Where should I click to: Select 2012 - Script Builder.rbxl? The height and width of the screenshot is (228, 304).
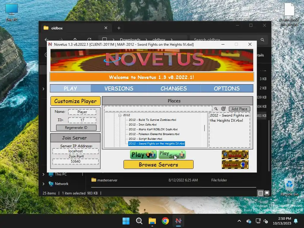pos(145,139)
